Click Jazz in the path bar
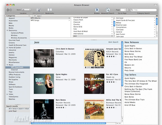The height and width of the screenshot is (125, 162). [39, 16]
